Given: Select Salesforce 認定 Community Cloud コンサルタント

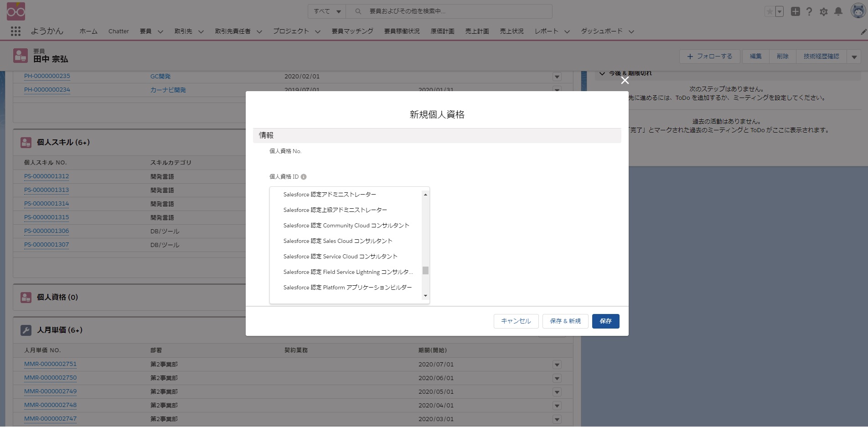Looking at the screenshot, I should point(346,226).
